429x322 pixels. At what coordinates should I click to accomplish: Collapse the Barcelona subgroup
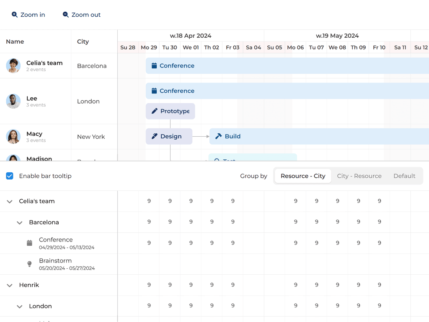tap(19, 223)
